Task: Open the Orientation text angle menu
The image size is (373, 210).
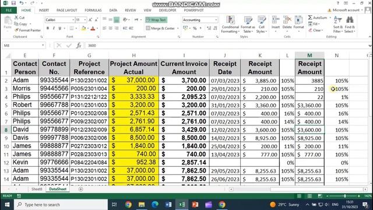Action: click(126, 20)
